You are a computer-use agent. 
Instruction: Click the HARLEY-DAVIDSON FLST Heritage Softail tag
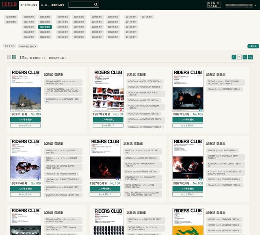[63, 91]
